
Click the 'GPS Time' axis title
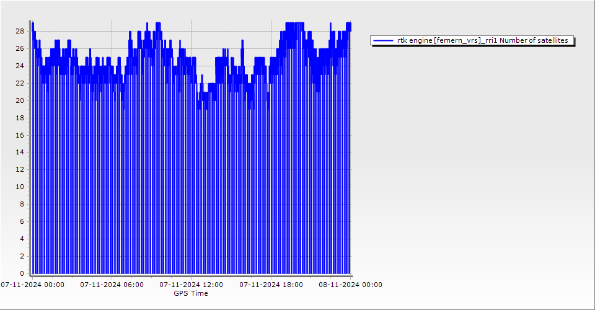click(191, 293)
